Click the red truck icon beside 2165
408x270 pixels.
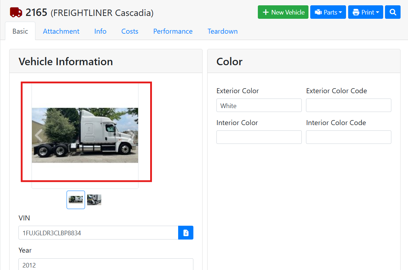(x=16, y=12)
